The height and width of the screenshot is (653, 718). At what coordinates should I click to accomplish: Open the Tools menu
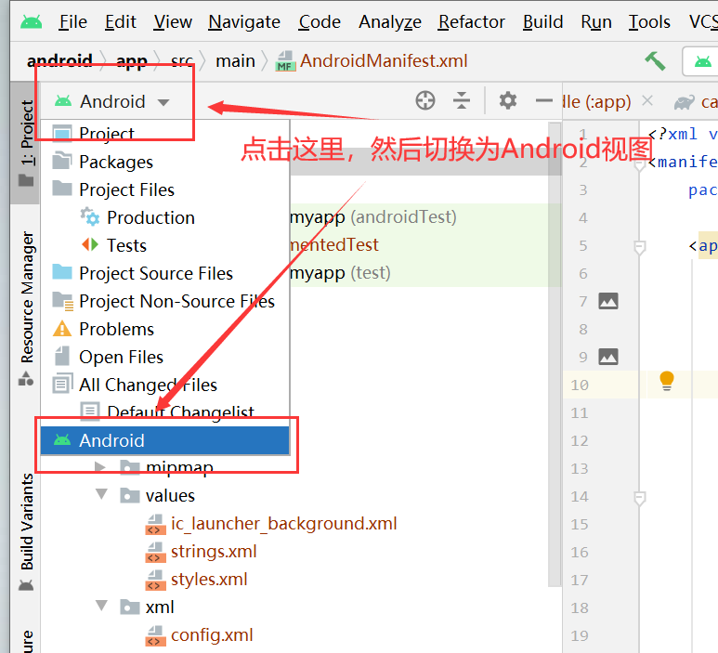(x=649, y=22)
